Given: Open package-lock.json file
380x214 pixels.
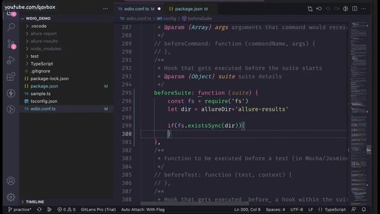Looking at the screenshot, I should 49,78.
